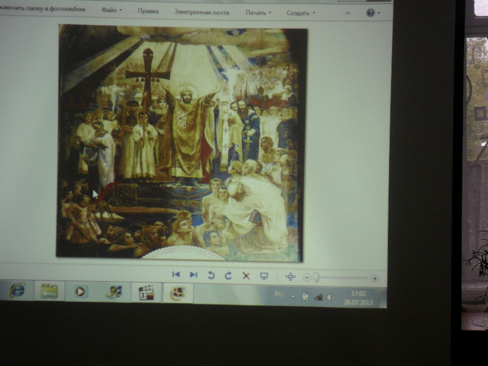Go to the next photo
The image size is (488, 366).
pyautogui.click(x=193, y=274)
